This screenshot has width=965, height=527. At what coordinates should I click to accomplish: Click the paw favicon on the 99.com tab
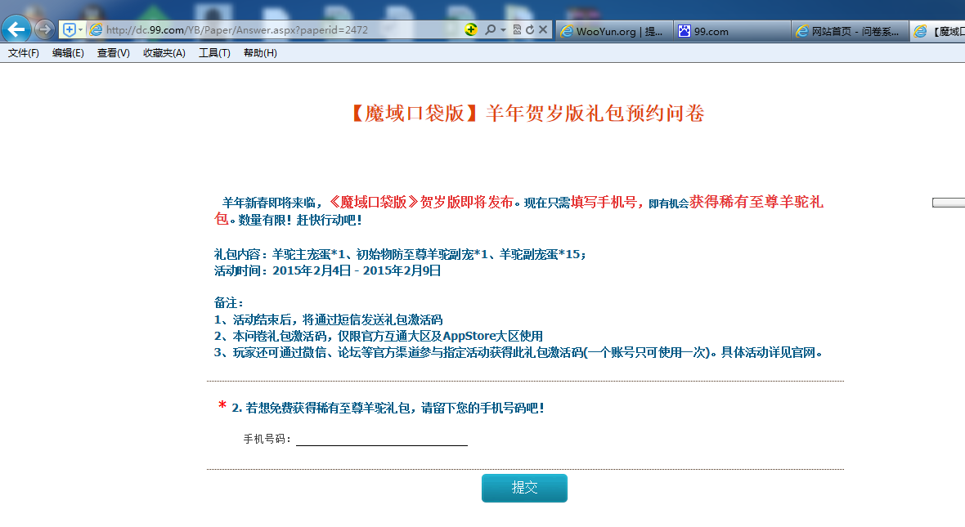pos(684,31)
